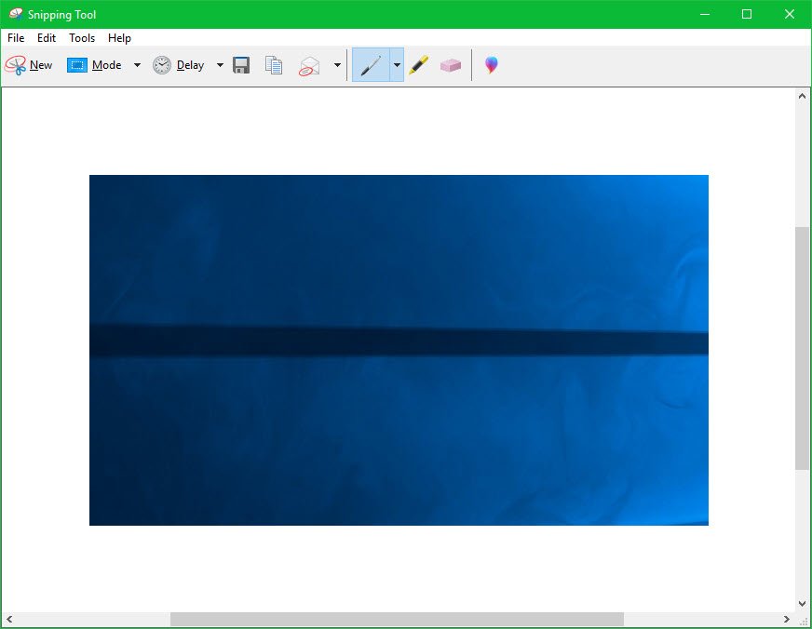Send snip via email envelope icon
This screenshot has height=629, width=812.
(309, 65)
